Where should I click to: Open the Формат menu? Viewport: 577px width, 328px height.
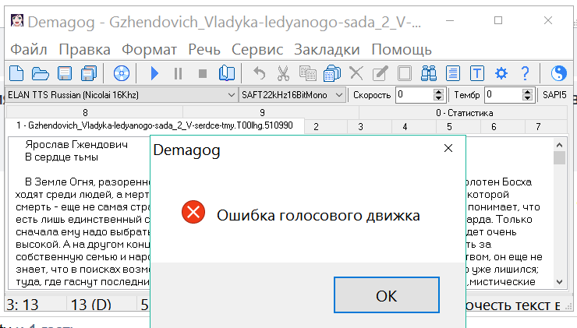click(149, 49)
